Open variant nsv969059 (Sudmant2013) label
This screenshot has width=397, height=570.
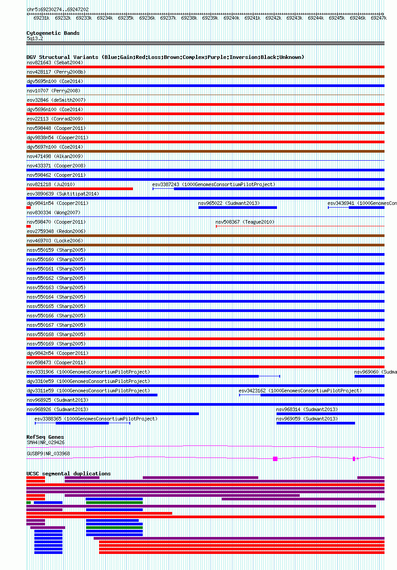point(307,419)
